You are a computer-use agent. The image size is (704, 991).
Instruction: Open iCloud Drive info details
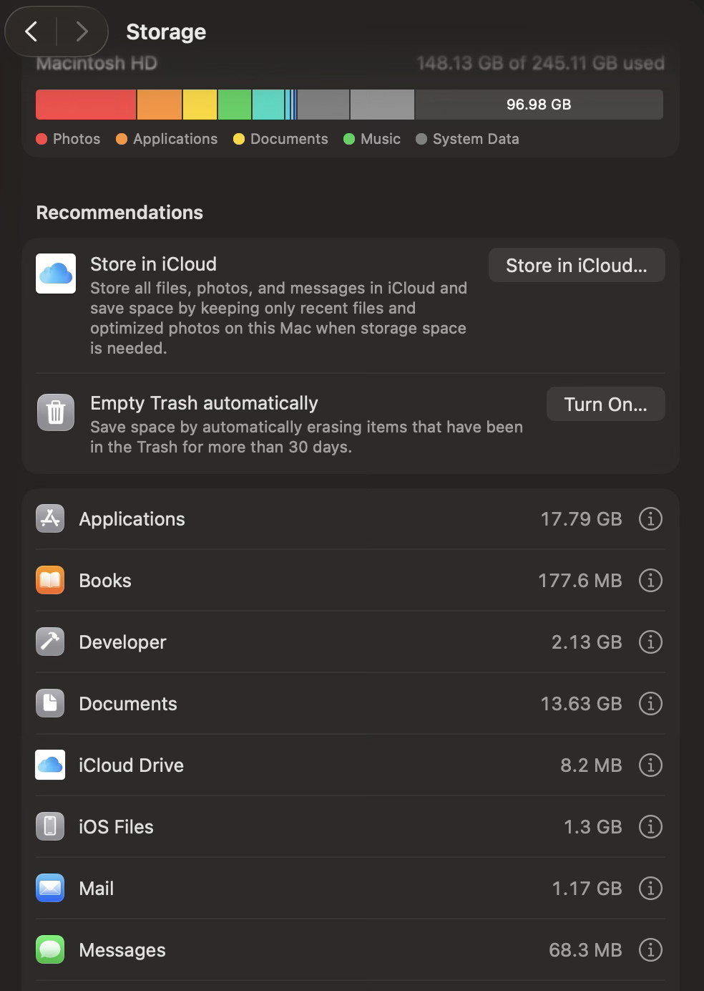pyautogui.click(x=650, y=765)
